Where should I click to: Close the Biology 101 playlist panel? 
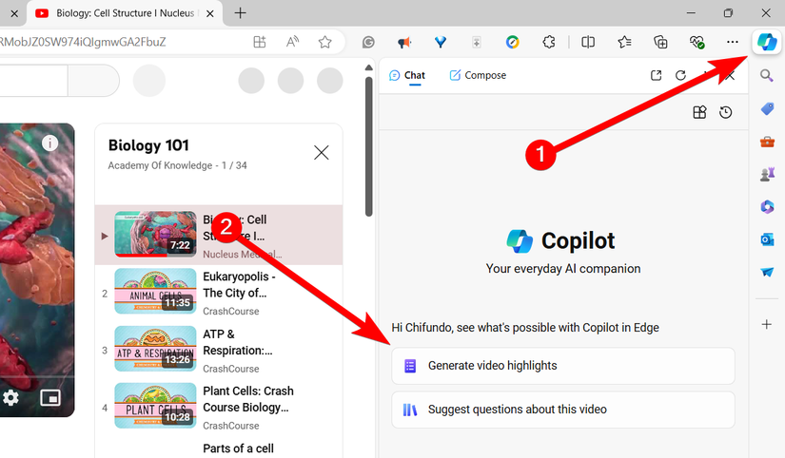[x=321, y=152]
